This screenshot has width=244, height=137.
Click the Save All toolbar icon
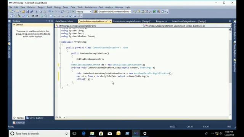[x=31, y=11]
